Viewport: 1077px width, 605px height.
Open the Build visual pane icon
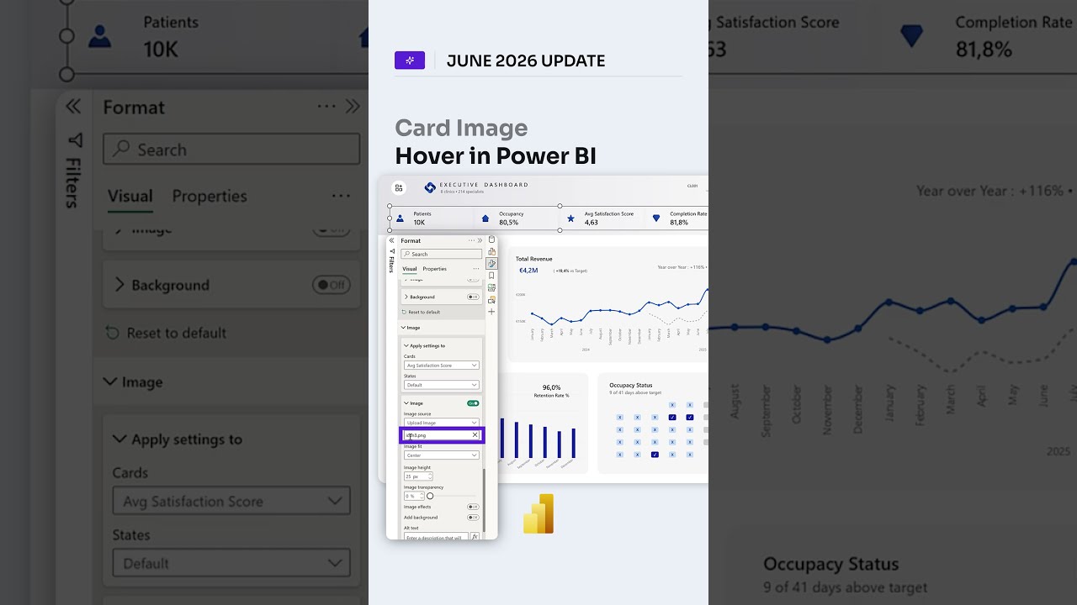click(x=491, y=251)
